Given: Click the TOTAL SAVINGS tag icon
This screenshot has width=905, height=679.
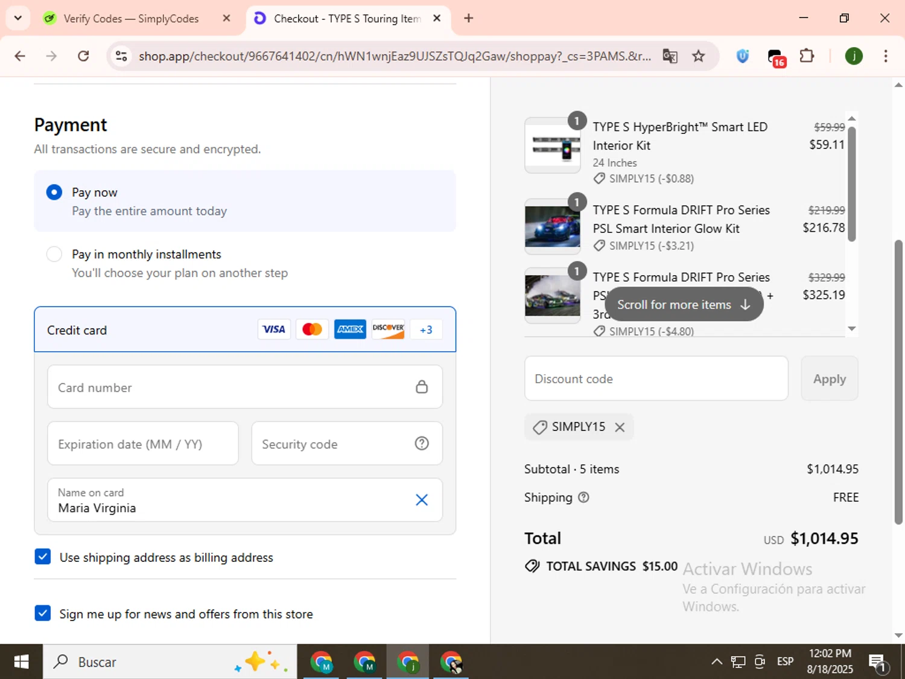Looking at the screenshot, I should click(x=532, y=566).
